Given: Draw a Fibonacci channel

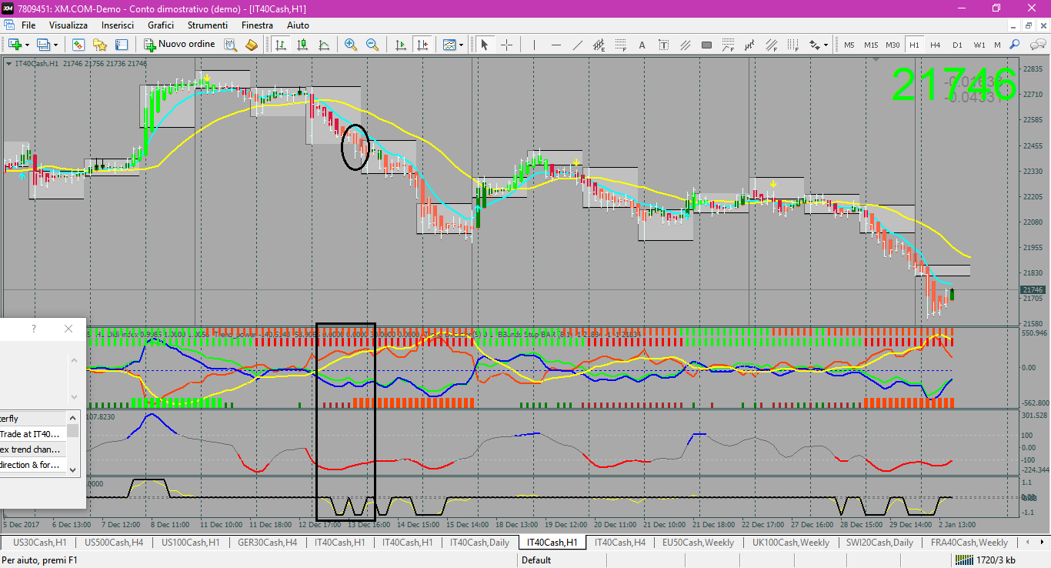Looking at the screenshot, I should (x=771, y=45).
